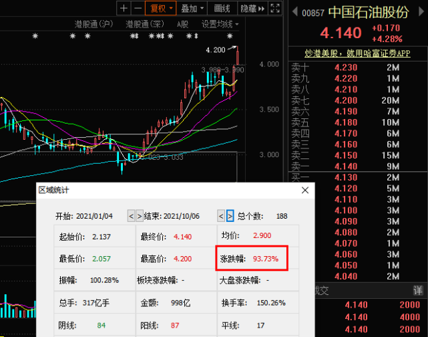The image size is (428, 337).
Task: Click the 卖五 price 4.180
Action: click(x=346, y=122)
